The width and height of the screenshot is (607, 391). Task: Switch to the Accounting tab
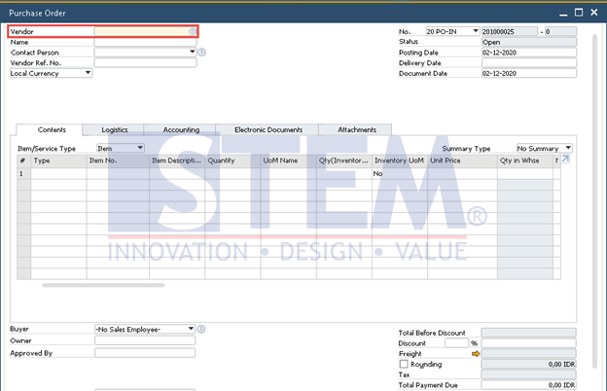(181, 129)
